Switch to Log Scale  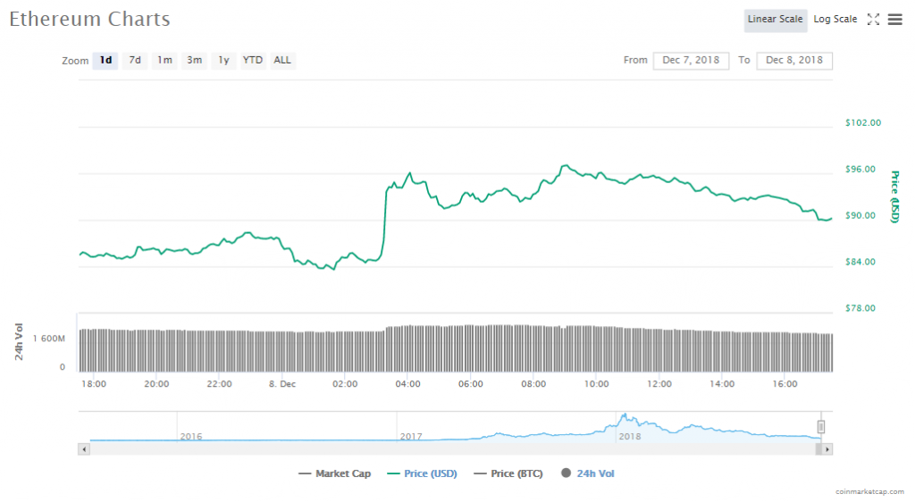pos(835,20)
